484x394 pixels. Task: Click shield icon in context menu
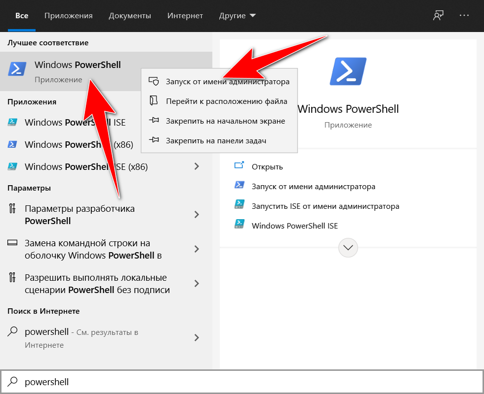(154, 81)
